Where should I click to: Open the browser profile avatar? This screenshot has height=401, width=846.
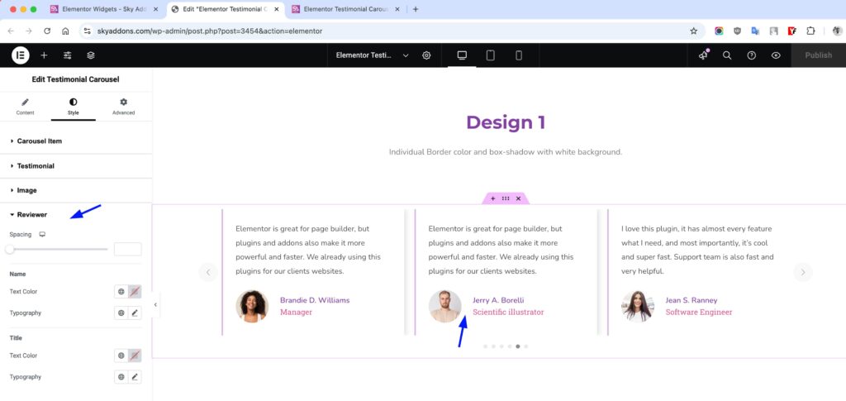[x=838, y=31]
